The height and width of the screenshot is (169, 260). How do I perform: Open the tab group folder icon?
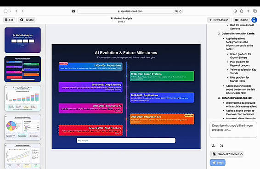pyautogui.click(x=73, y=11)
